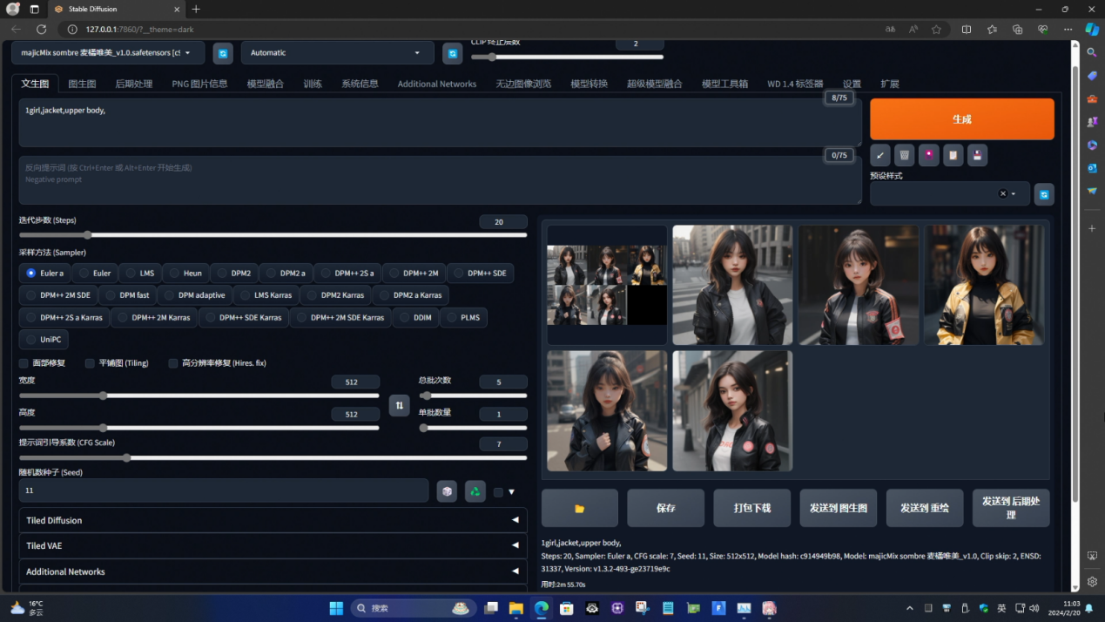
Task: Click the trash icon to clear prompt
Action: point(905,155)
